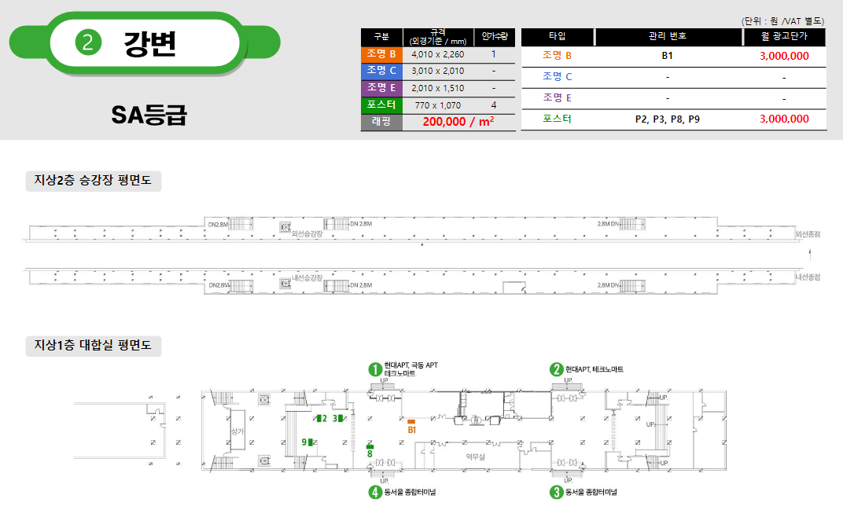Click the 3,000,000 price in 포스터 row
Screen dimensions: 843x532
coord(784,119)
